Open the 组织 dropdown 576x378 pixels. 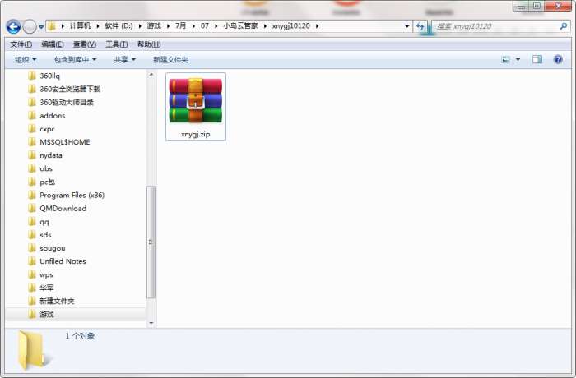pos(26,59)
